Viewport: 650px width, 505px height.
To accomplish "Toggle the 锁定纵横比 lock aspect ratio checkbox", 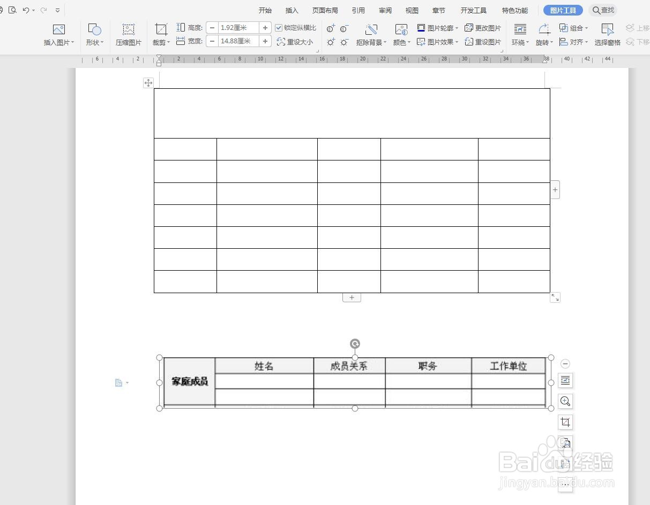I will click(279, 27).
